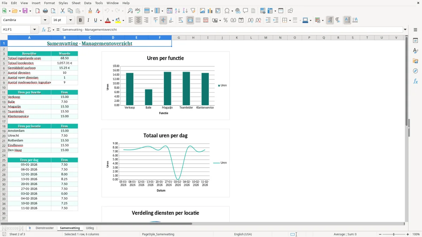Click Clear Direct Formatting icon

tap(98, 11)
